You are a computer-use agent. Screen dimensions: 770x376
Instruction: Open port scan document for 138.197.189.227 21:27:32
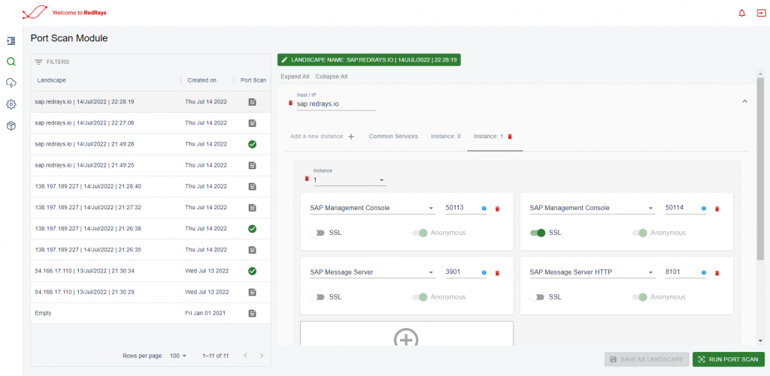coord(253,207)
